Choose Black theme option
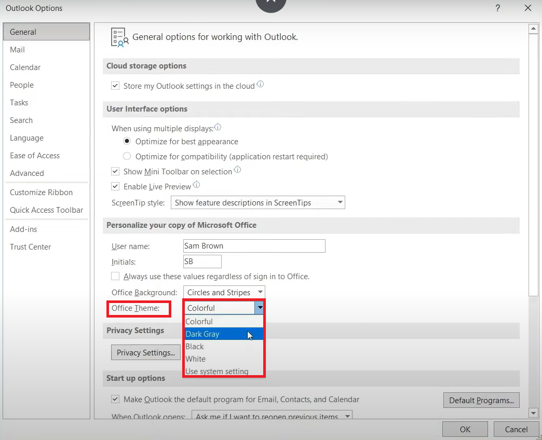The width and height of the screenshot is (542, 440). pos(224,347)
